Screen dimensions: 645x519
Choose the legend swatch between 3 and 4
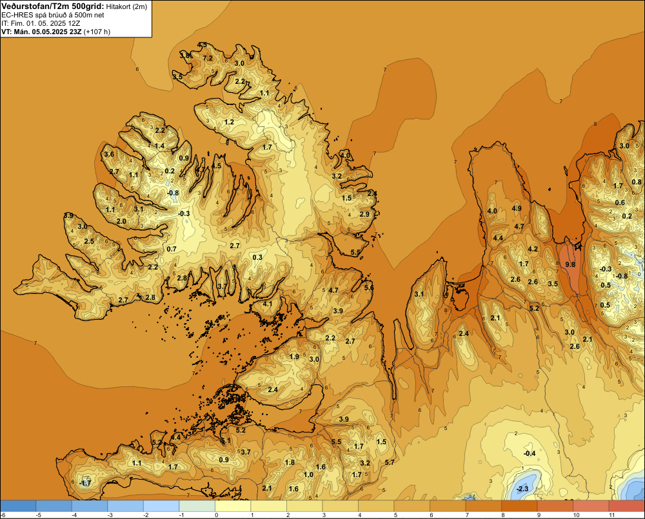(x=340, y=506)
